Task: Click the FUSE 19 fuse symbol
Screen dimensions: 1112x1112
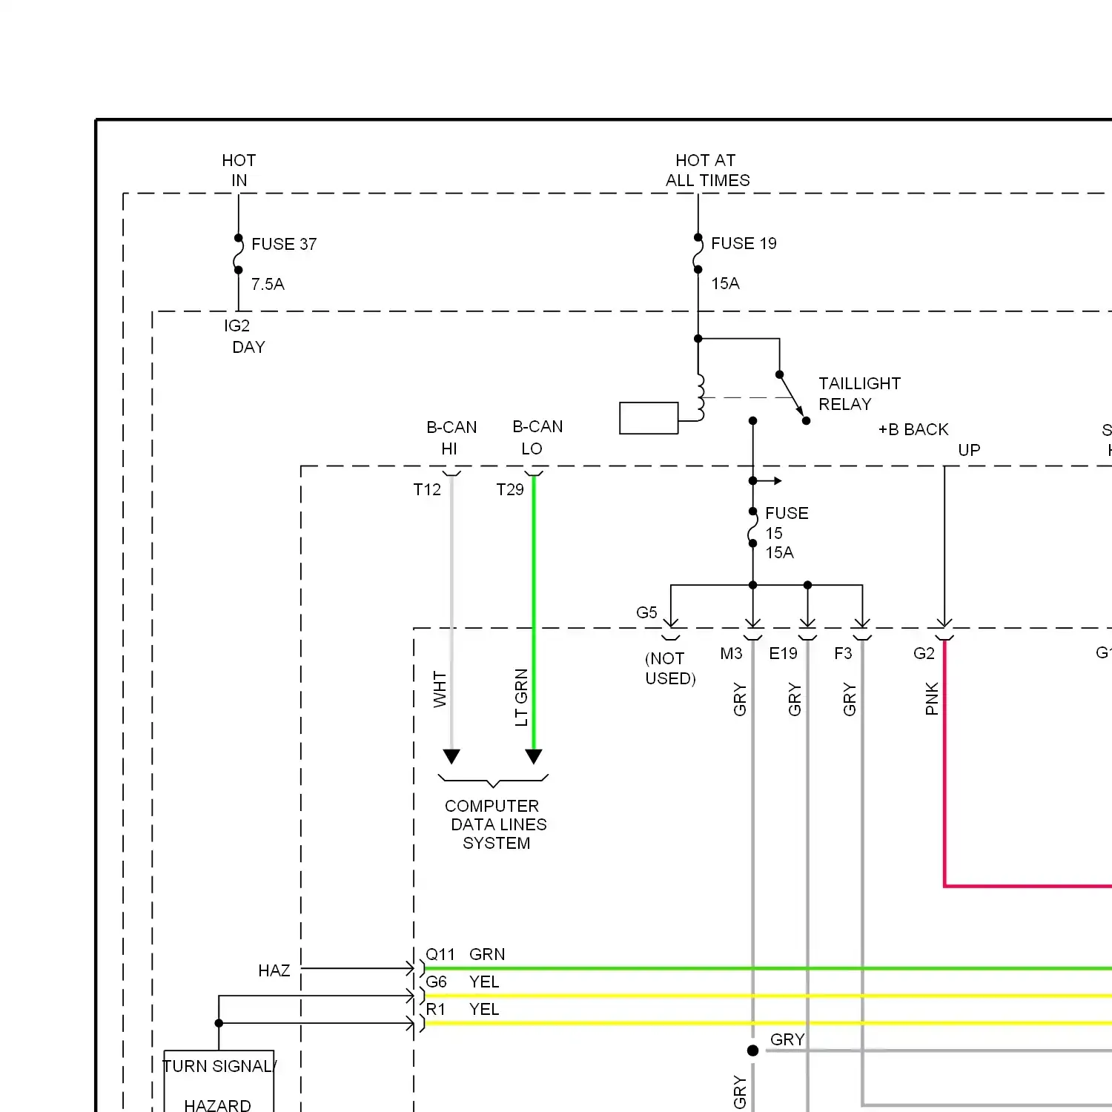Action: pyautogui.click(x=698, y=254)
